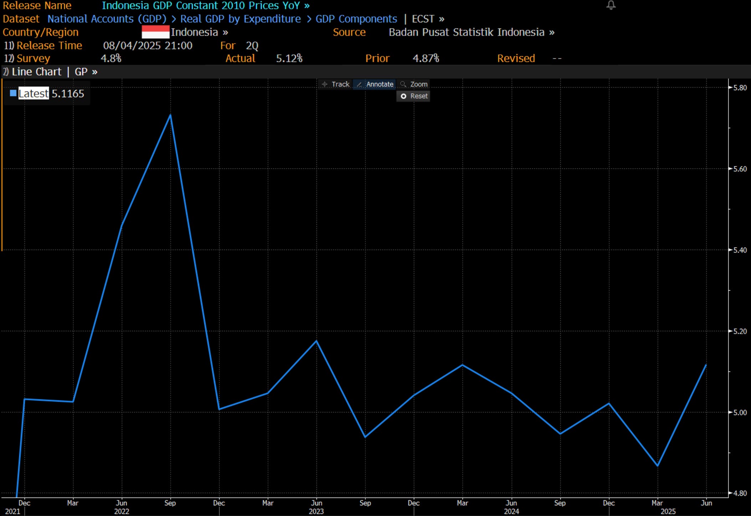This screenshot has width=751, height=516.
Task: Open Real GDP by Expenditure breadcrumb
Action: (x=240, y=19)
